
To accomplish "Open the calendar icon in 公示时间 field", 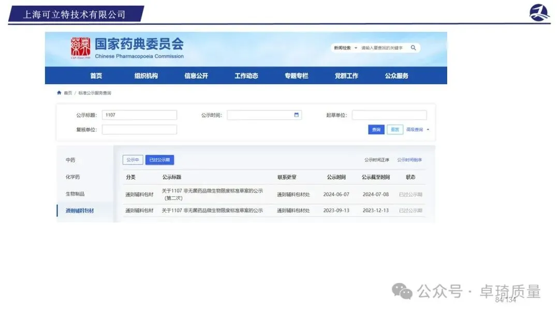I will pos(296,115).
